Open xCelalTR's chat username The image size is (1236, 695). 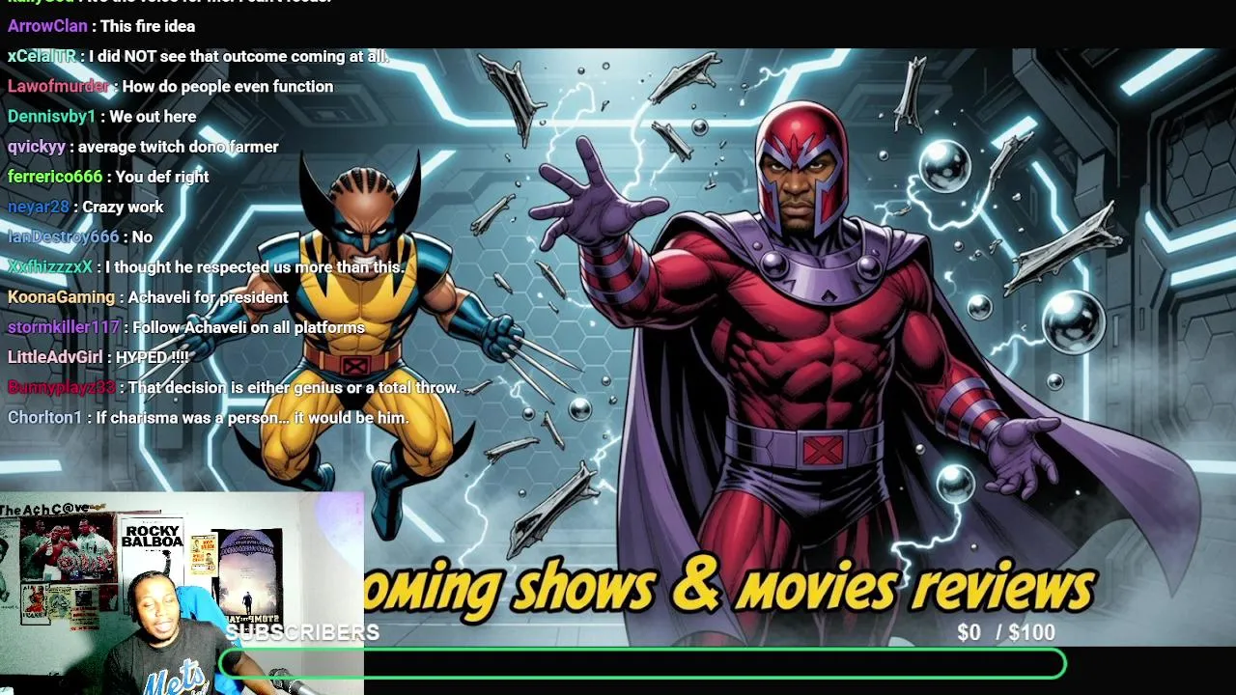point(42,56)
